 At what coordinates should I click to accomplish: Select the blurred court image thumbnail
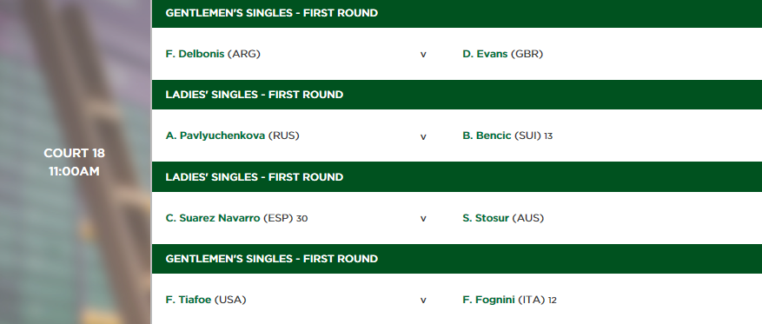(76, 162)
